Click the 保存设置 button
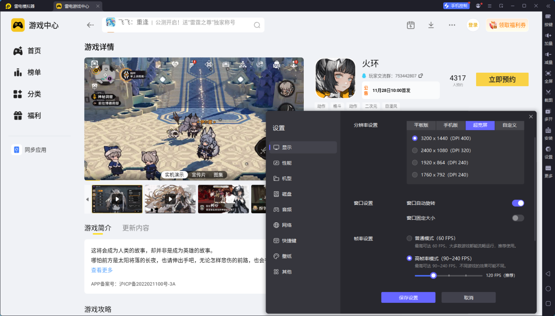Image resolution: width=555 pixels, height=316 pixels. tap(408, 298)
